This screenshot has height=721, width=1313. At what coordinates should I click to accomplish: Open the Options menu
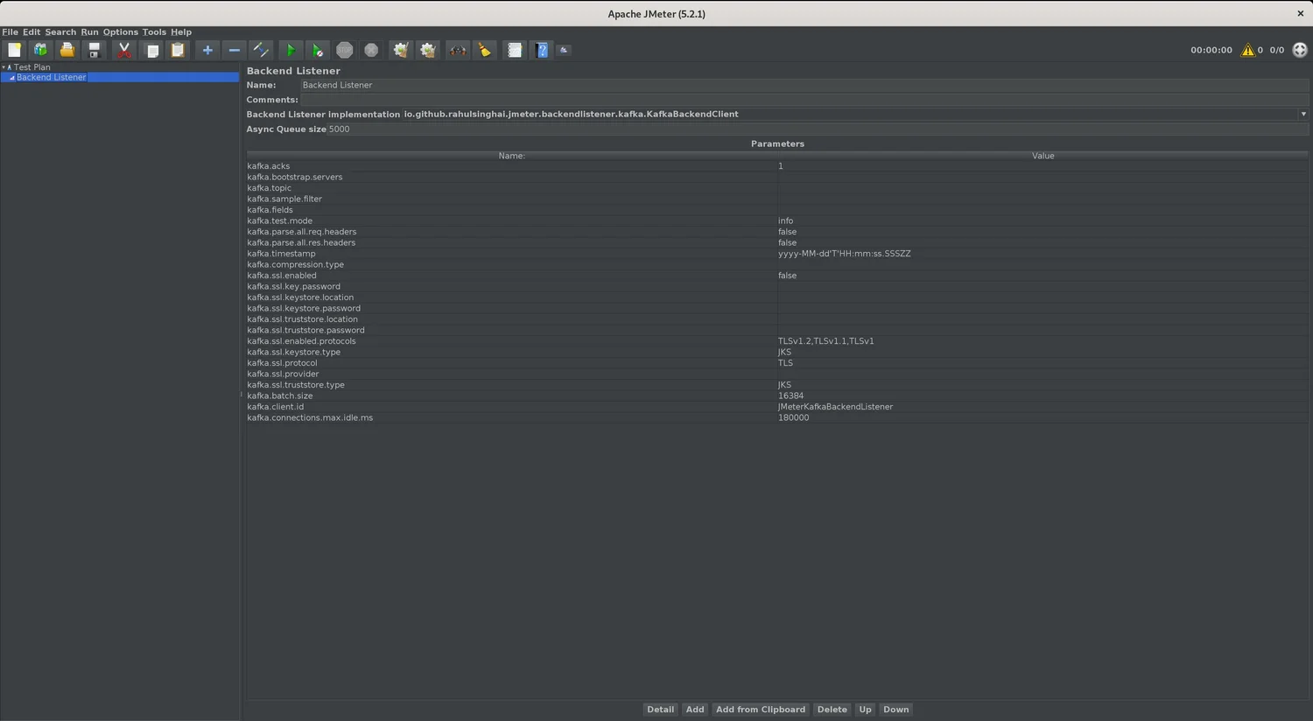point(120,31)
